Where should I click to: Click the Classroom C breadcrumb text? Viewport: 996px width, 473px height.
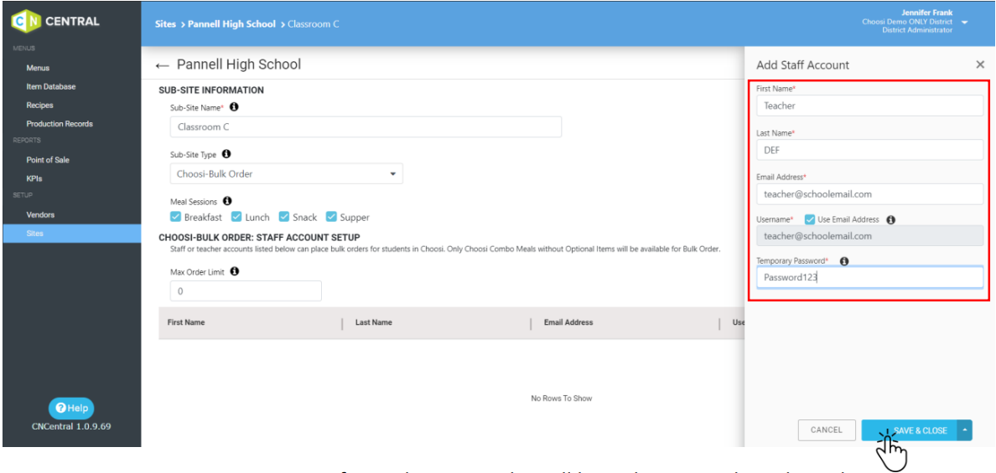(314, 24)
